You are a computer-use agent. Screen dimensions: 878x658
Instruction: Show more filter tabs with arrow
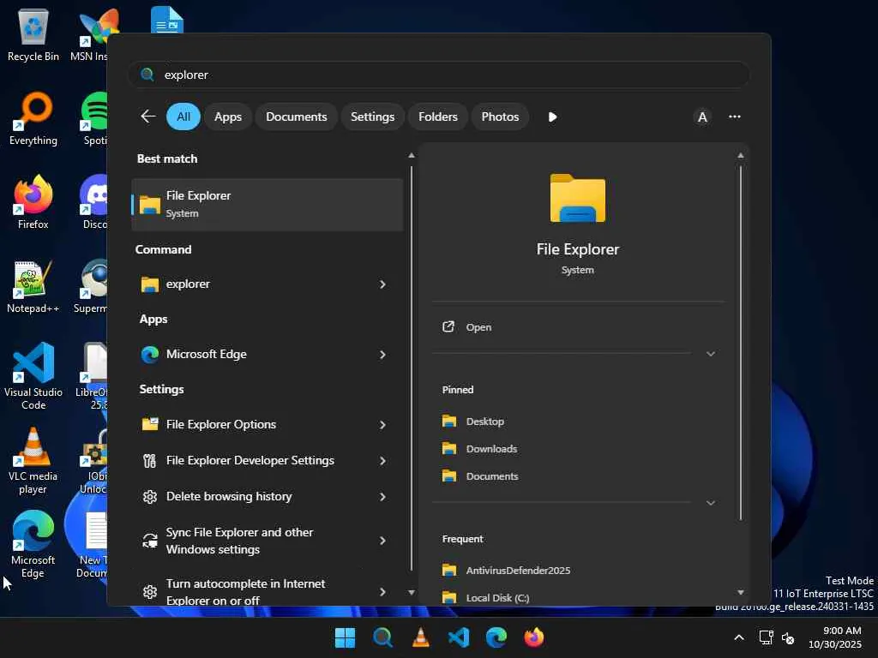click(552, 117)
